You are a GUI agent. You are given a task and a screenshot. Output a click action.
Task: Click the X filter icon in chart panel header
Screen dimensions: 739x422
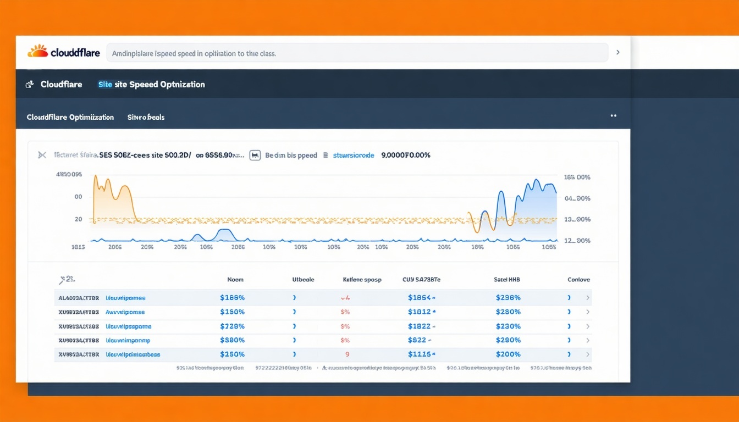point(41,155)
